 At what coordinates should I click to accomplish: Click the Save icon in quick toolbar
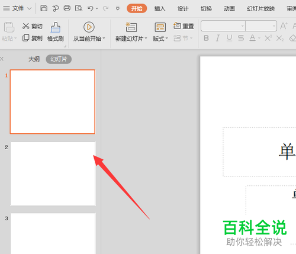coord(44,8)
